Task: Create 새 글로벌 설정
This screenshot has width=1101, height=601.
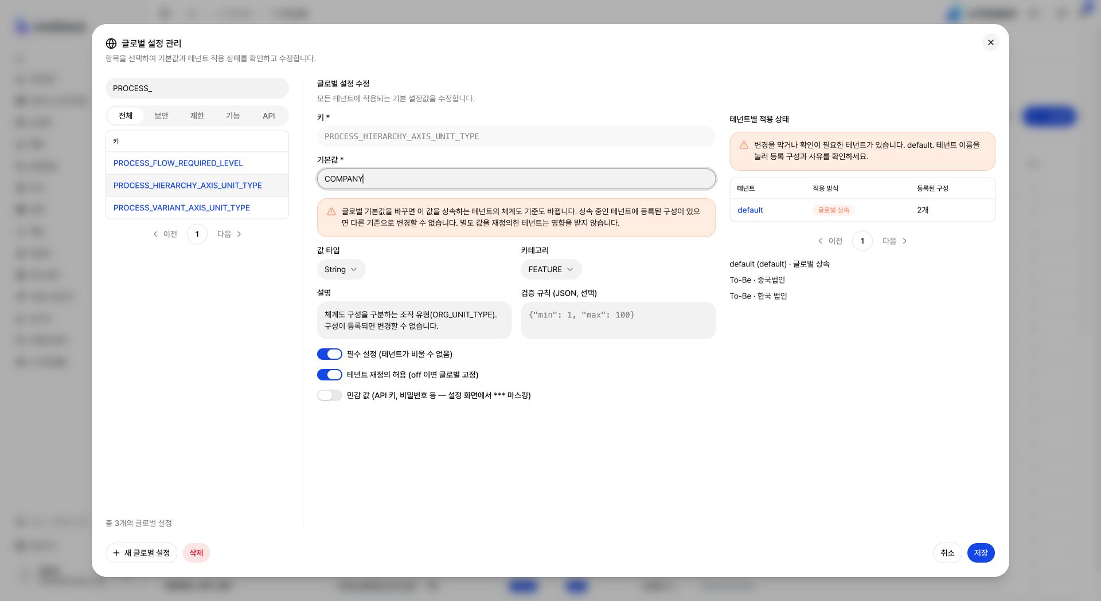Action: click(x=141, y=553)
